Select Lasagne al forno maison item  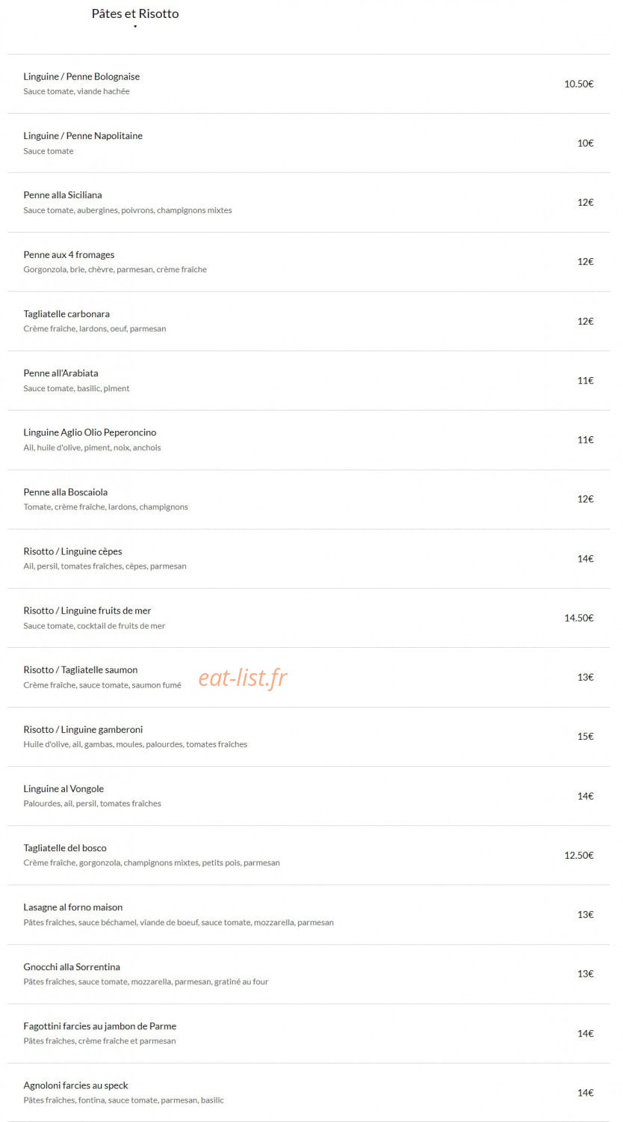309,914
